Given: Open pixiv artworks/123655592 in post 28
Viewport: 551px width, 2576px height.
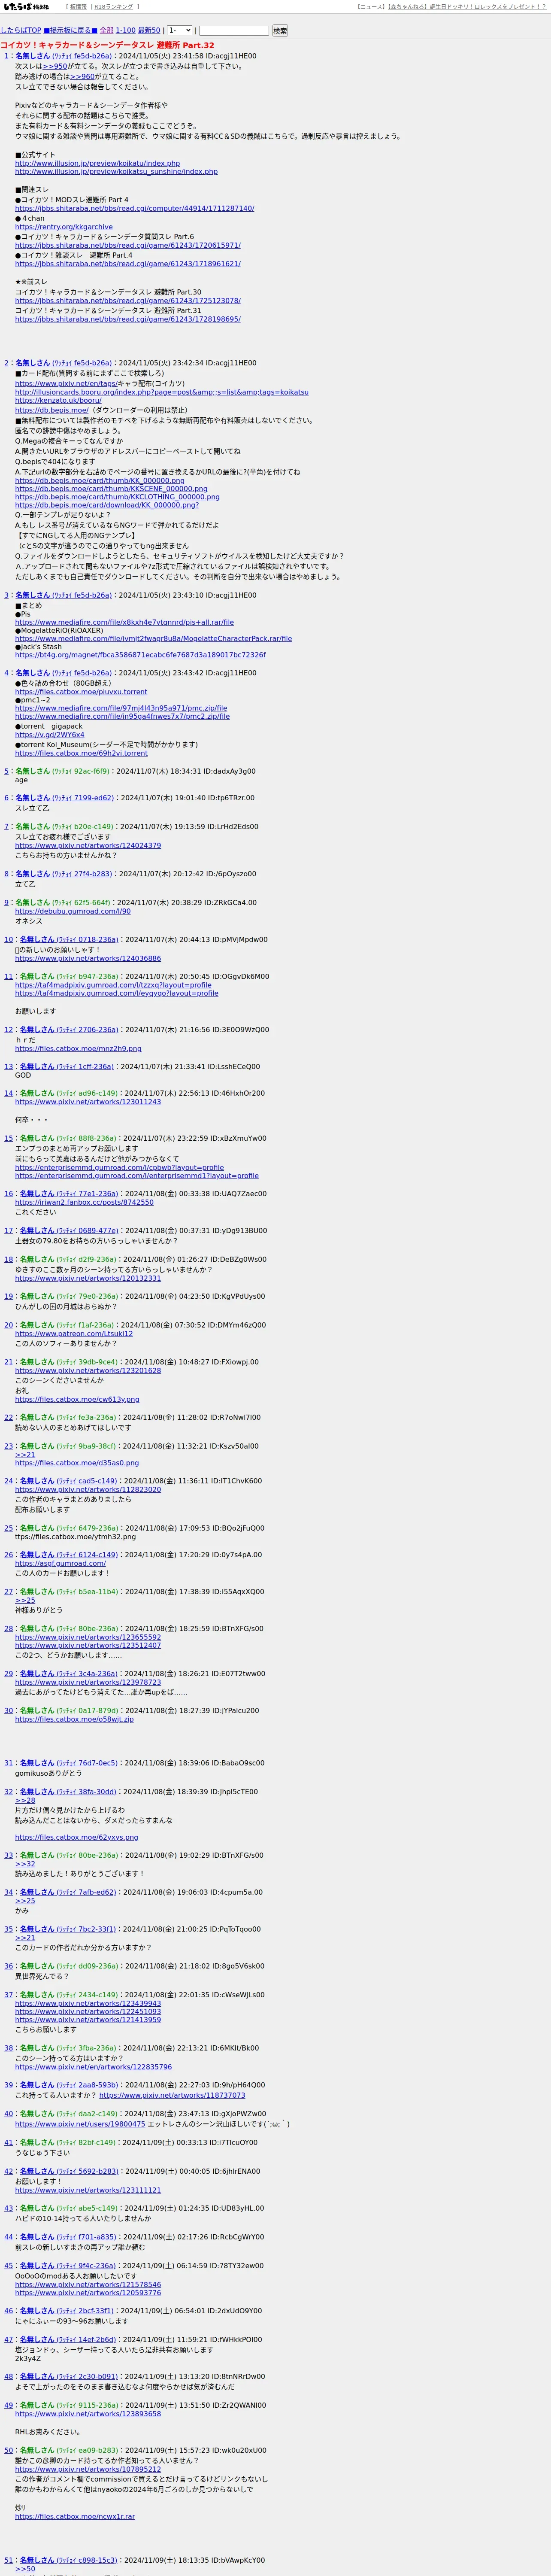Looking at the screenshot, I should [88, 1637].
